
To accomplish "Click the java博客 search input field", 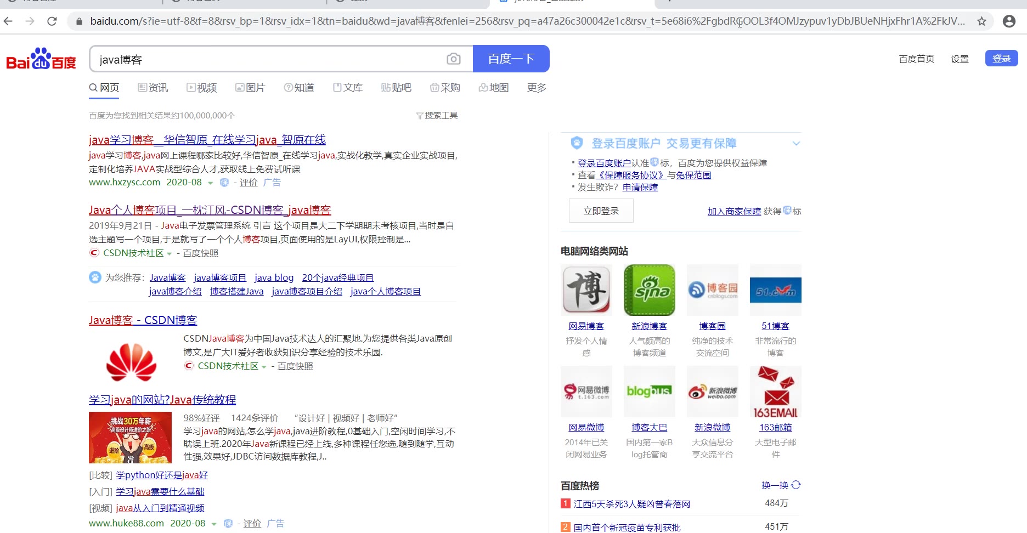I will [x=269, y=59].
